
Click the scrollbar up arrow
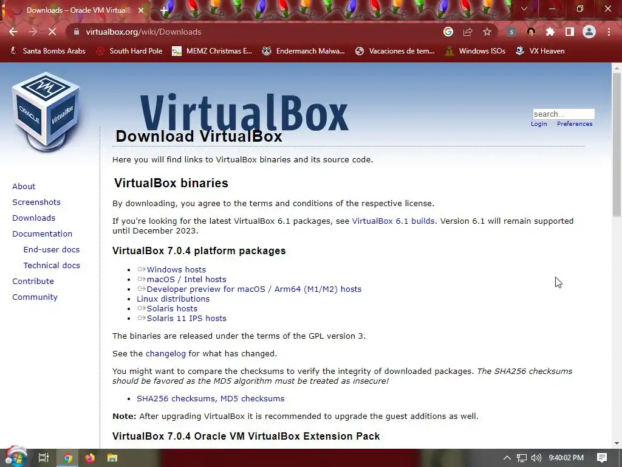[617, 68]
